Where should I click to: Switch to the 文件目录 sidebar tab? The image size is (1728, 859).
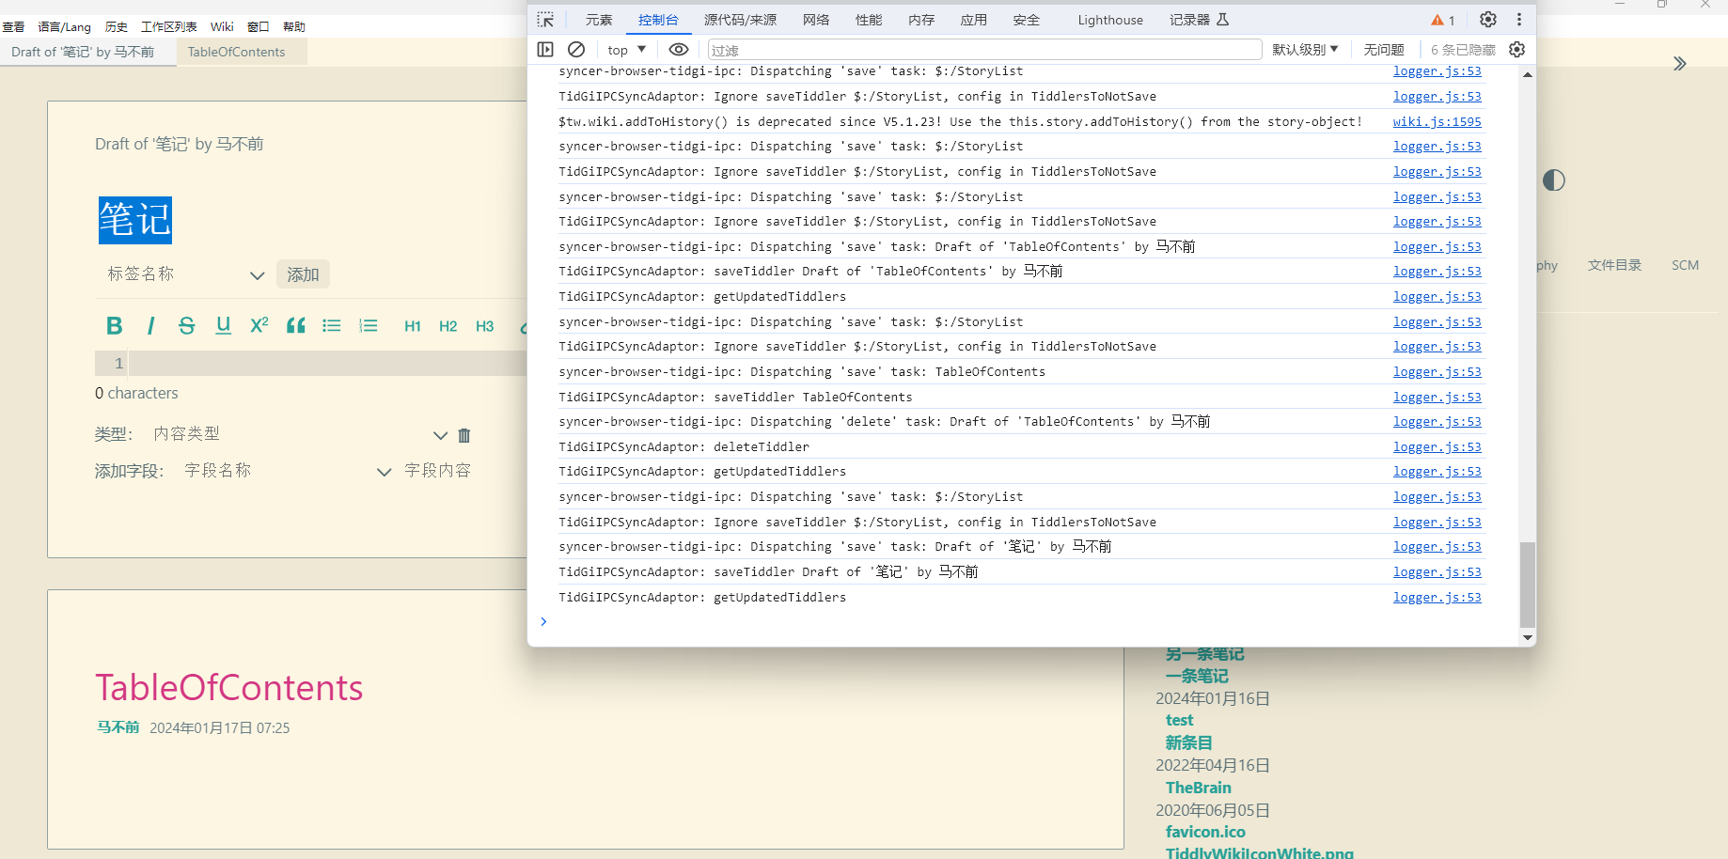1614,265
